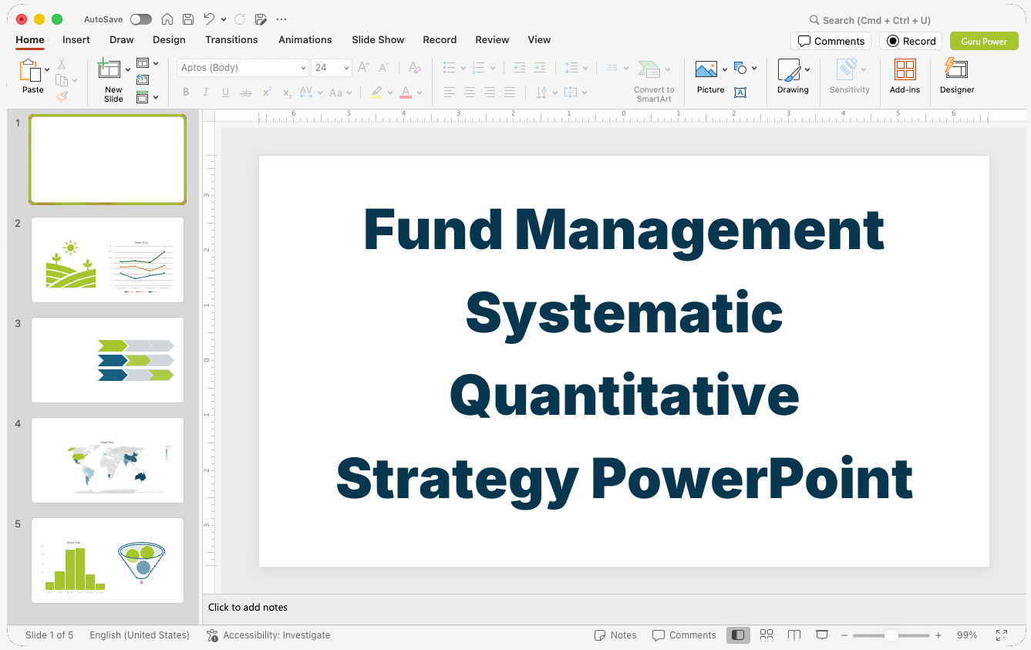Viewport: 1031px width, 650px height.
Task: Expand the Bullets list dropdown arrow
Action: coord(463,68)
